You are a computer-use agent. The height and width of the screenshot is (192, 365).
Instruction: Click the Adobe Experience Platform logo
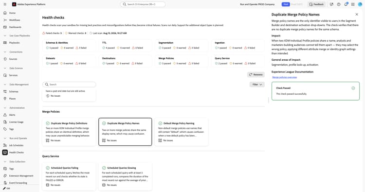14,4
